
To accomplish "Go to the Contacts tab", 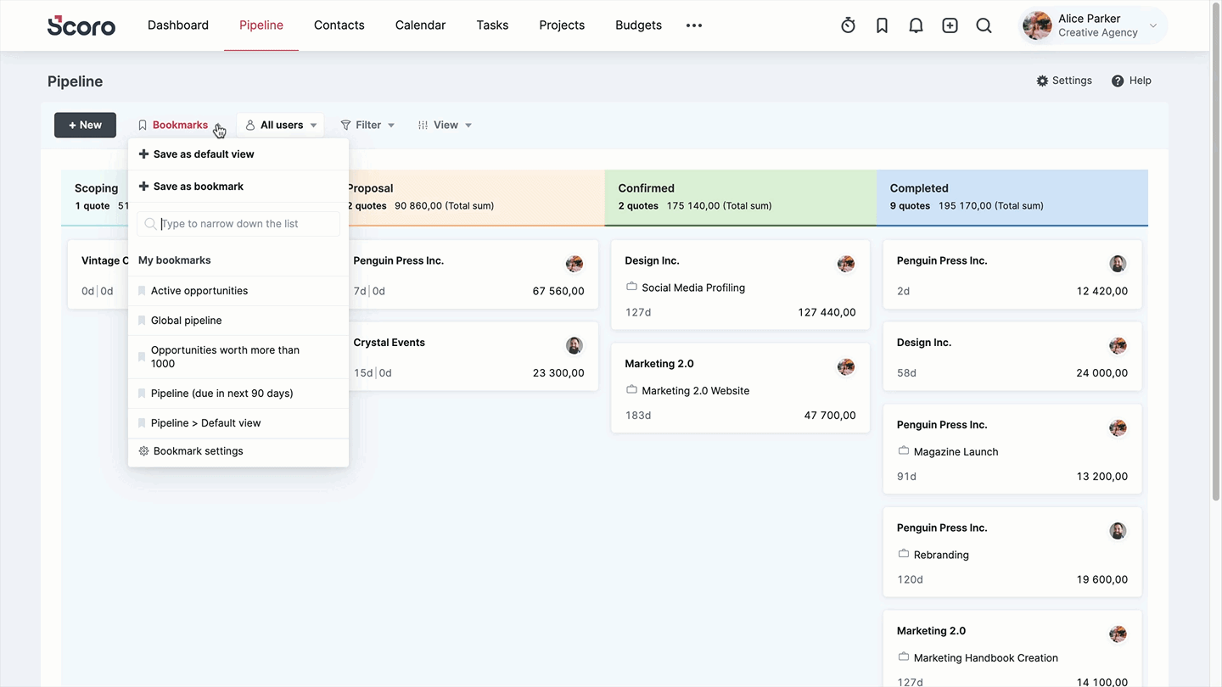I will pyautogui.click(x=339, y=25).
